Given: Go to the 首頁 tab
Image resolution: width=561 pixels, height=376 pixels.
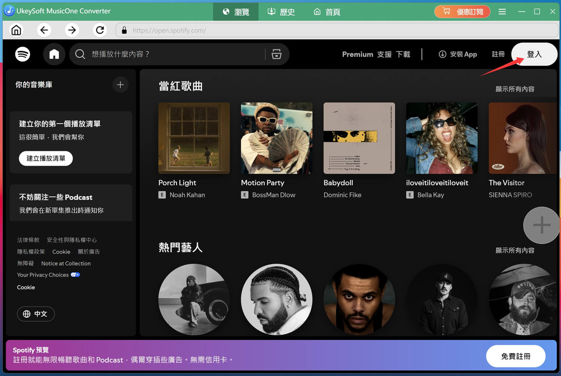Looking at the screenshot, I should pyautogui.click(x=327, y=12).
